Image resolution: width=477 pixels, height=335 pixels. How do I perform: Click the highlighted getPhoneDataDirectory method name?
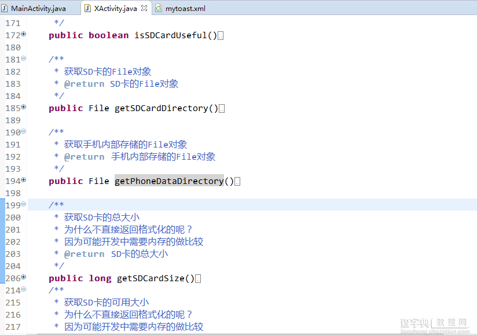click(x=169, y=181)
